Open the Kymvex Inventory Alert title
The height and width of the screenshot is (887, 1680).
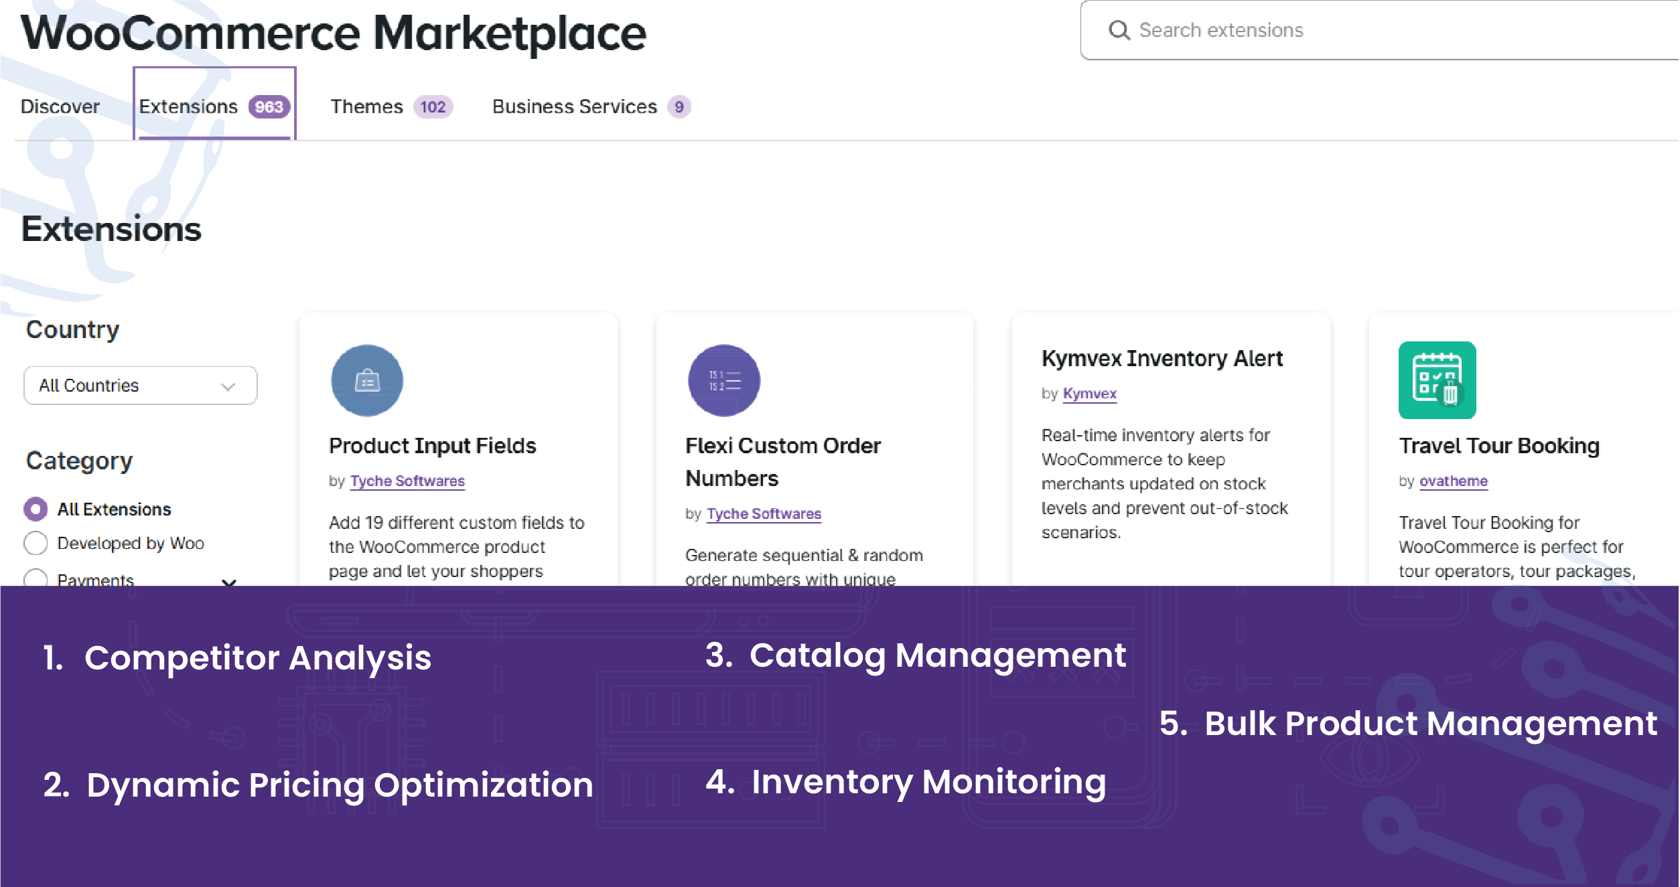tap(1162, 359)
